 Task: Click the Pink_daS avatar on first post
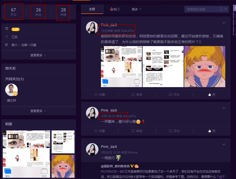click(x=92, y=27)
